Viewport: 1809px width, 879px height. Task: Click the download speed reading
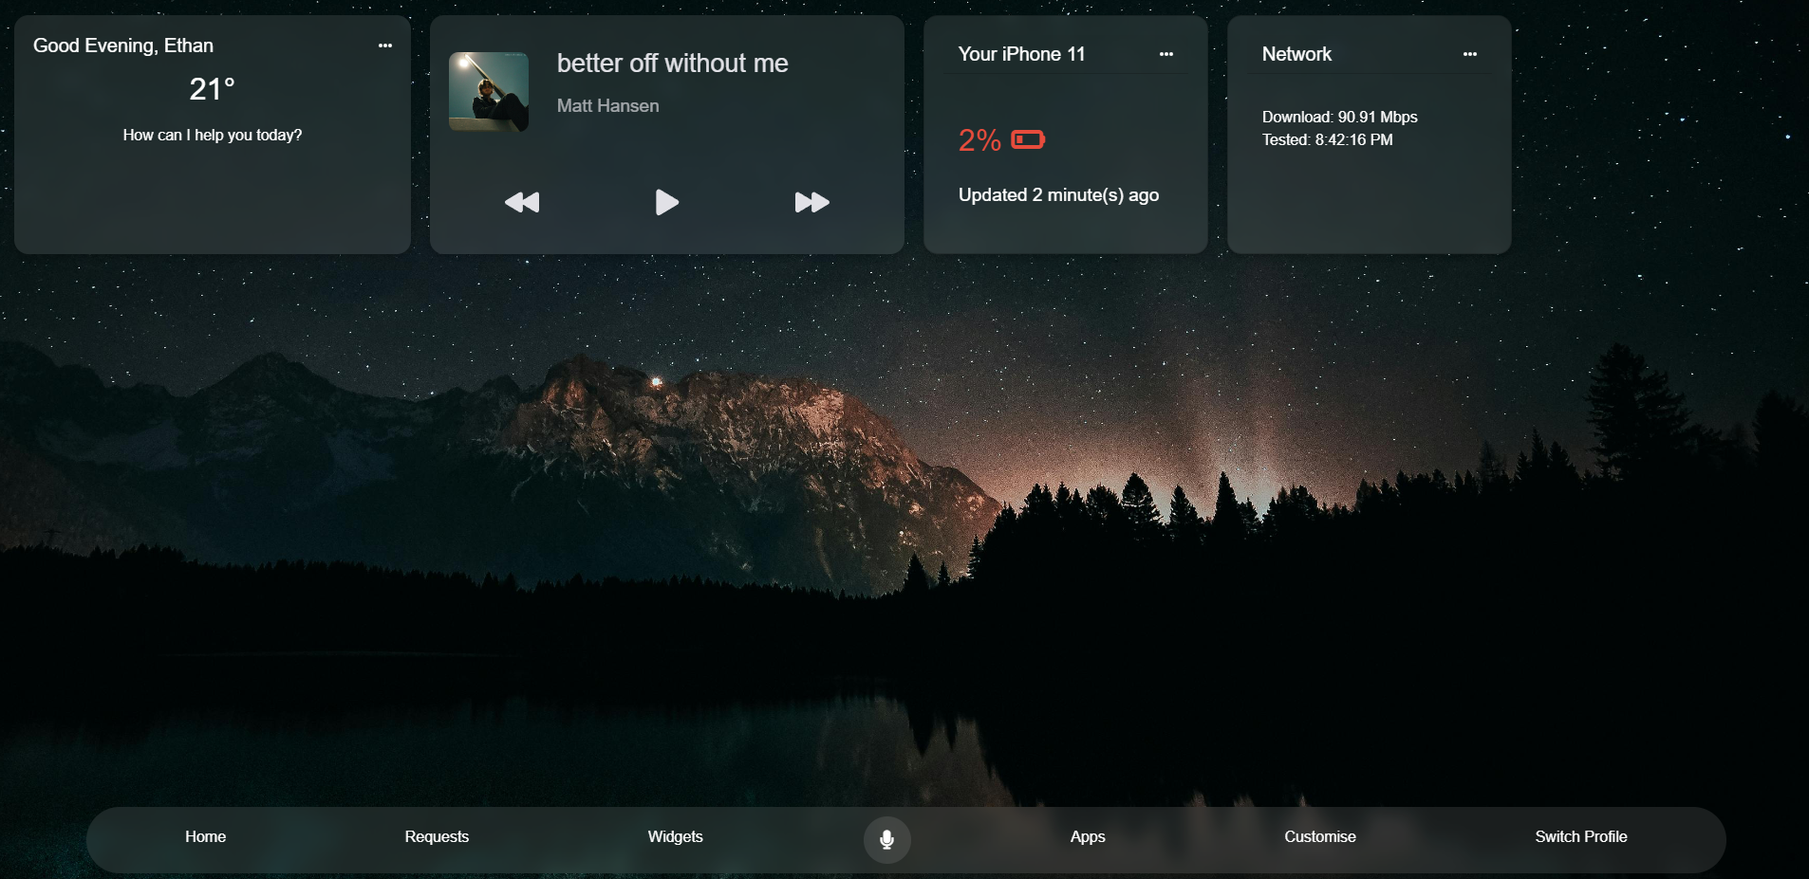pyautogui.click(x=1339, y=117)
